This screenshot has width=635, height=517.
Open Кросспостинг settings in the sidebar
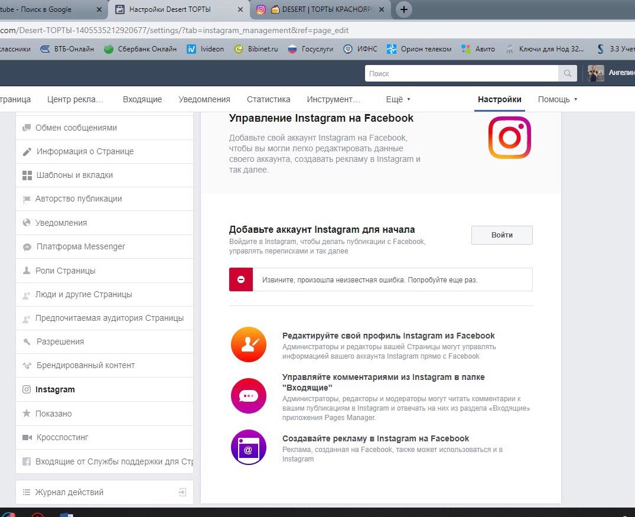click(105, 438)
